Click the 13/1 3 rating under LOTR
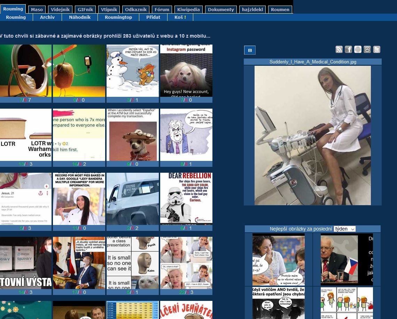 point(25,164)
